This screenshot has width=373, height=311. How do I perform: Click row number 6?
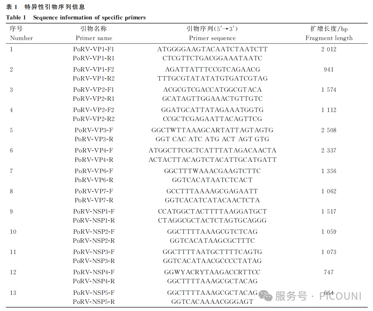12,150
